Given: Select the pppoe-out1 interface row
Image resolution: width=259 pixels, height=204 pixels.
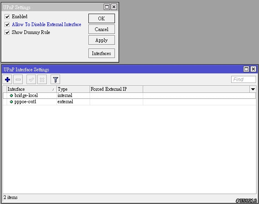Looking at the screenshot, I should tap(129, 102).
